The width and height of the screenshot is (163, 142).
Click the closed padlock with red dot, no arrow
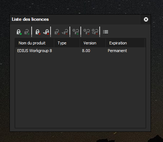38,32
